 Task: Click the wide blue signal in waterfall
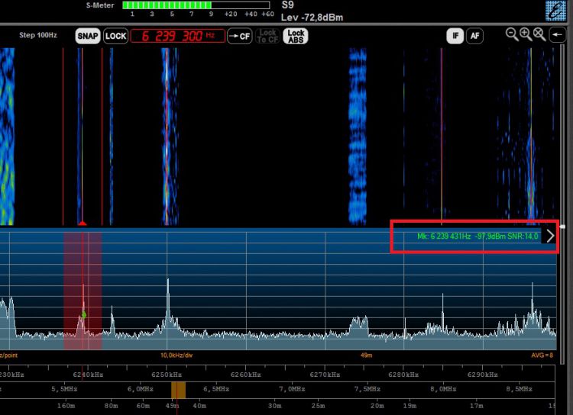358,135
